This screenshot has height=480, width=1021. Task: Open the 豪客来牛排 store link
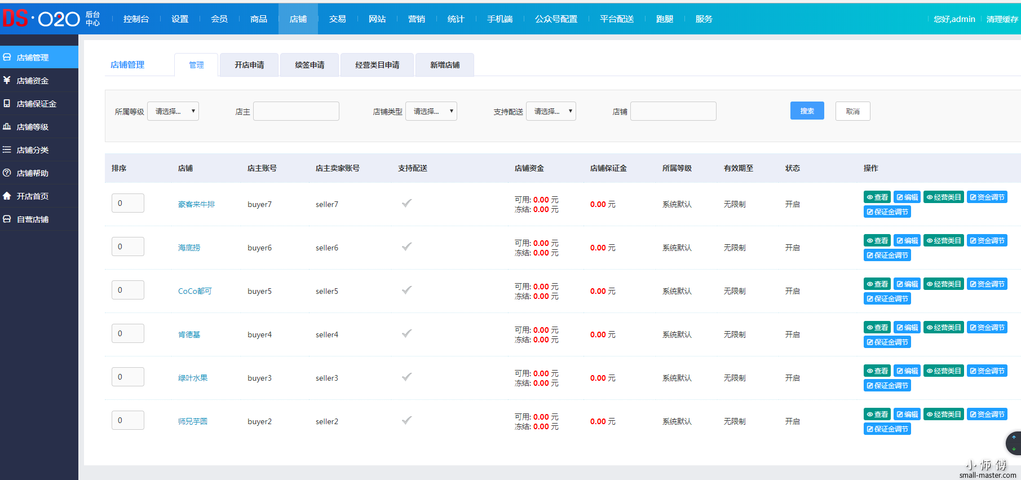[197, 204]
